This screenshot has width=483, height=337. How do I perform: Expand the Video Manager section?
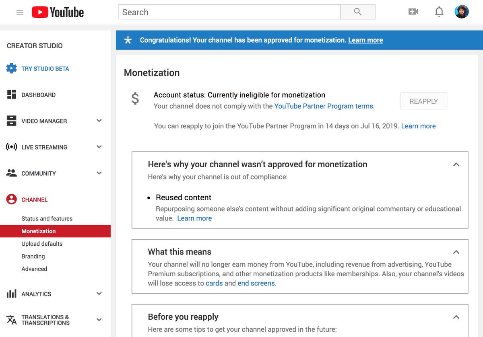pyautogui.click(x=99, y=121)
